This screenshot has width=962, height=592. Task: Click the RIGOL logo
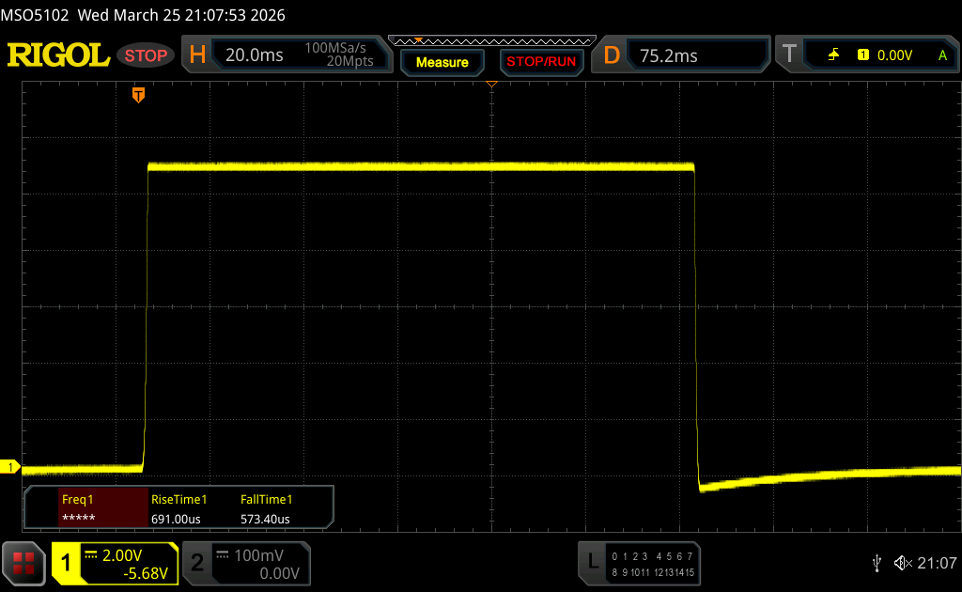[x=58, y=55]
